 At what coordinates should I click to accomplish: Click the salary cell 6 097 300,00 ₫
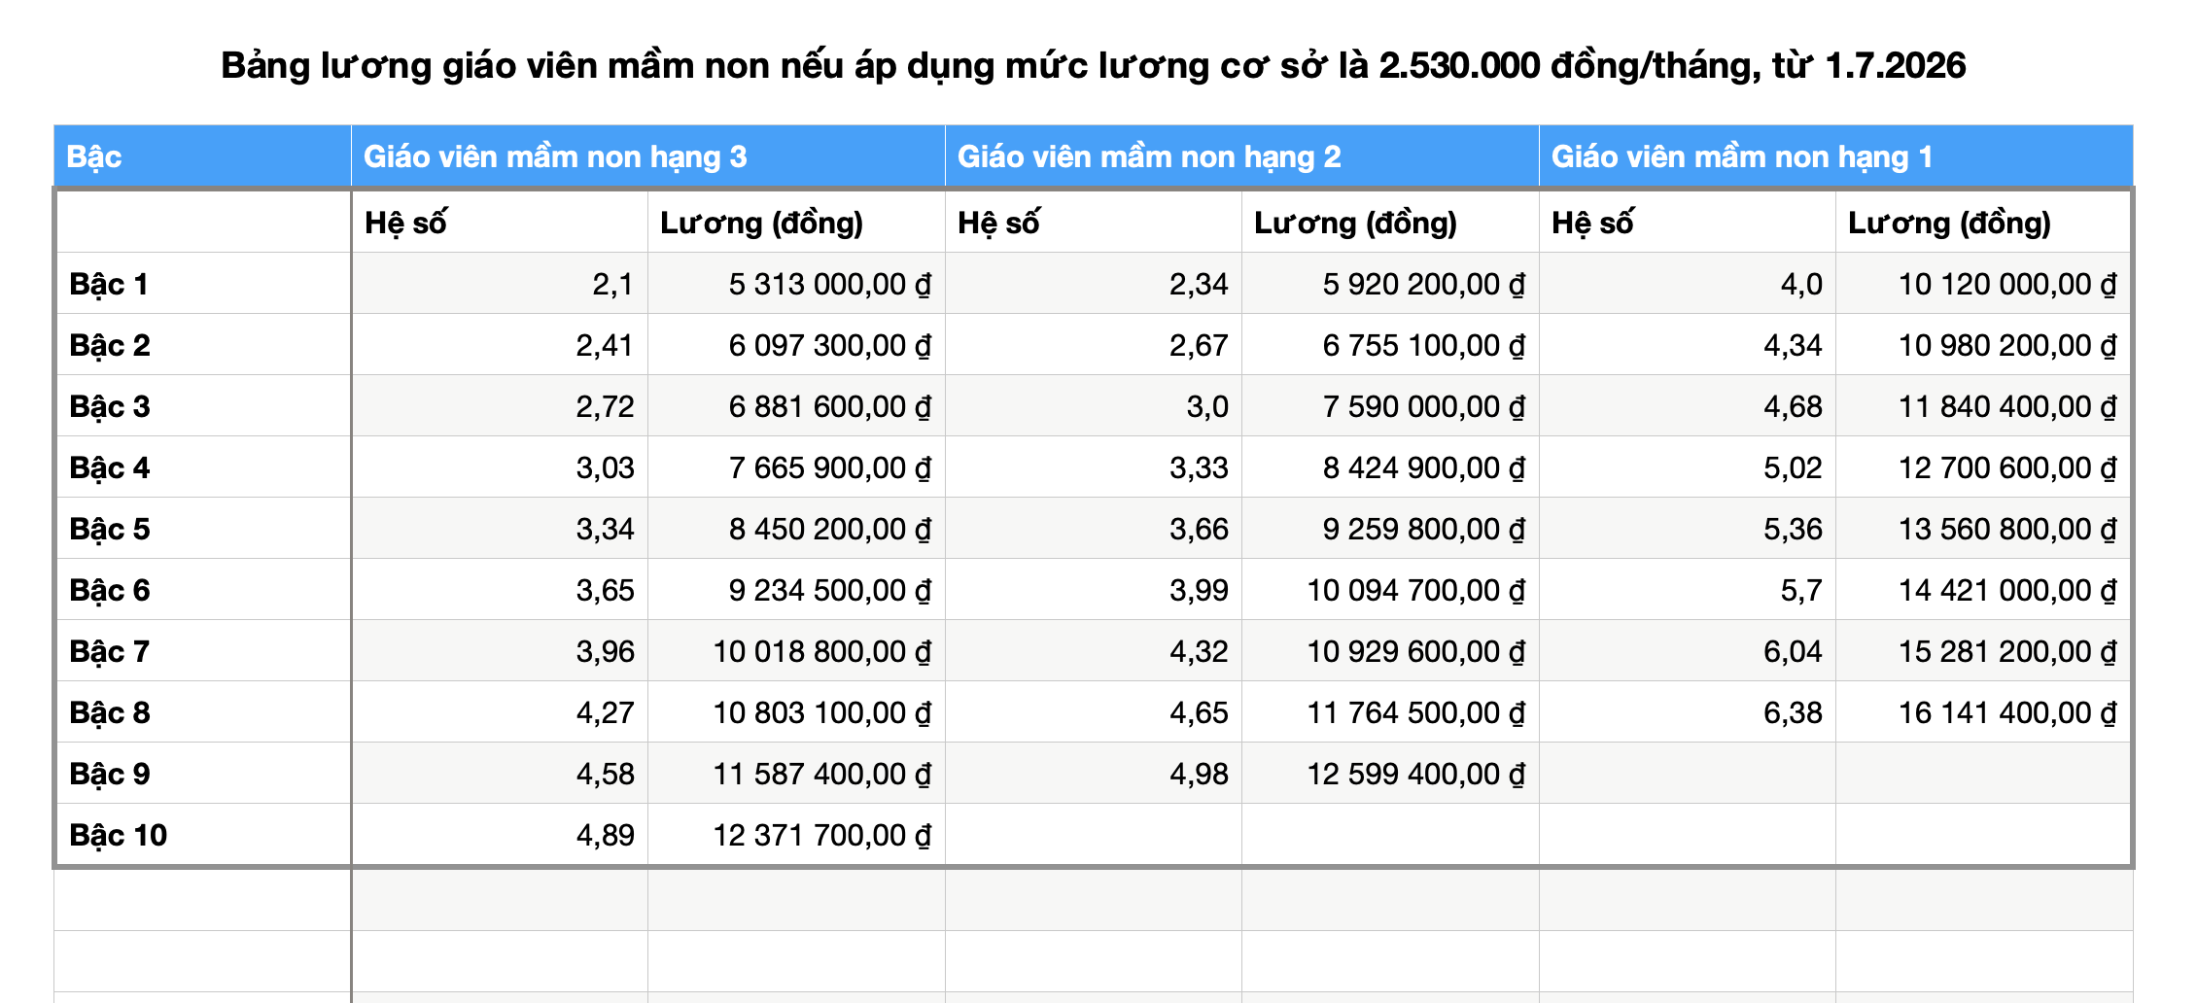tap(796, 345)
